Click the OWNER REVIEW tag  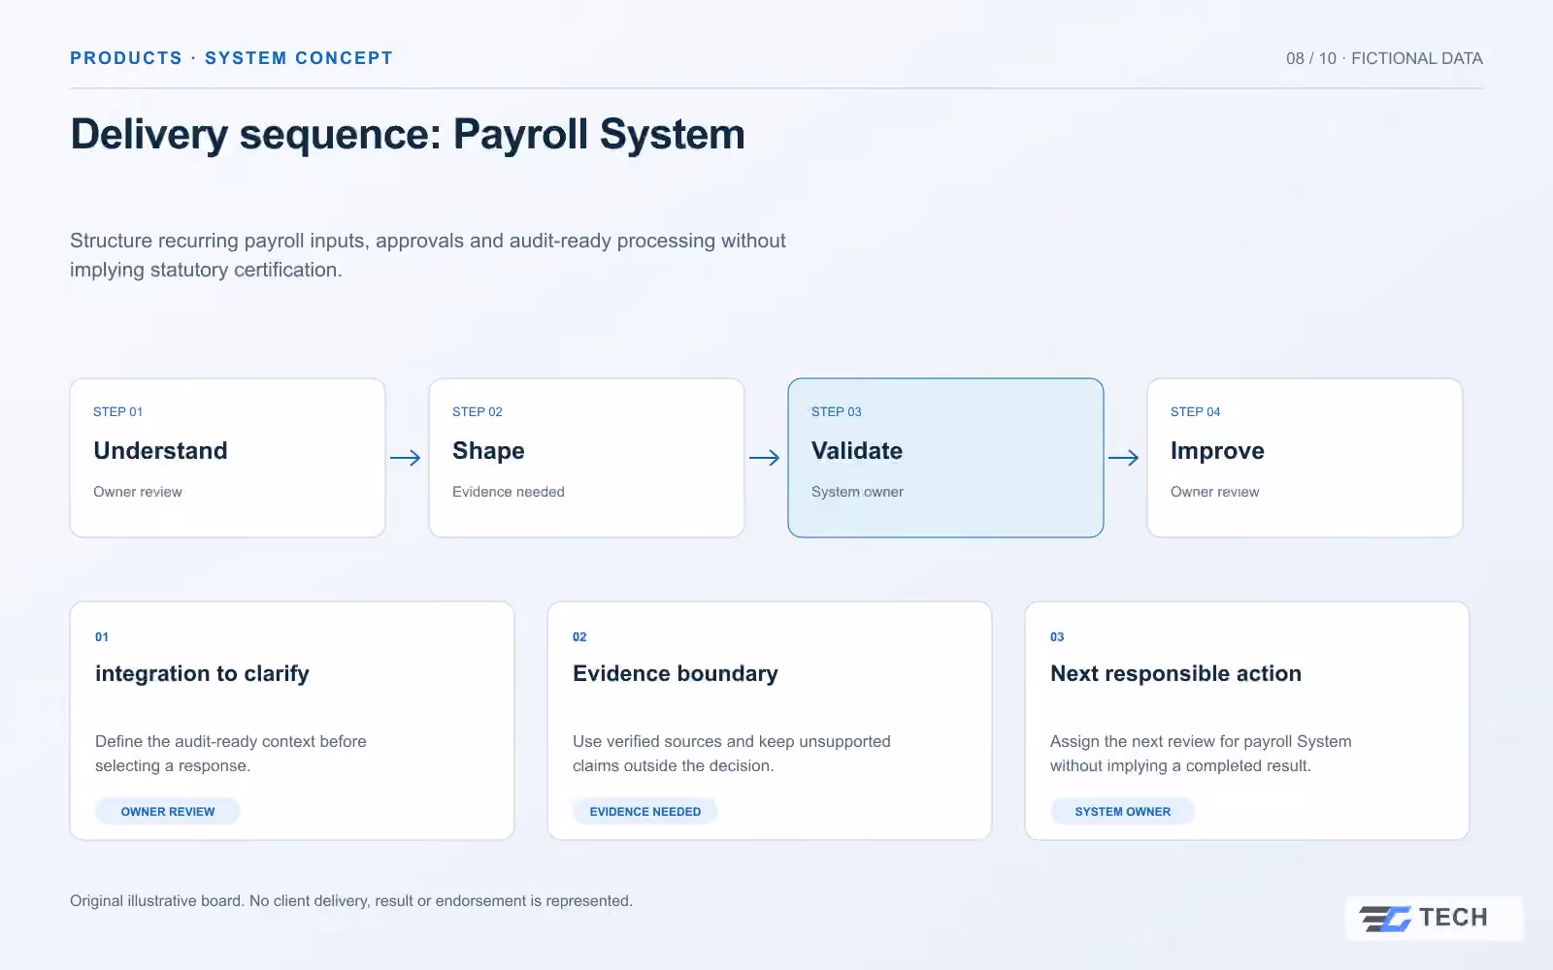(x=168, y=811)
